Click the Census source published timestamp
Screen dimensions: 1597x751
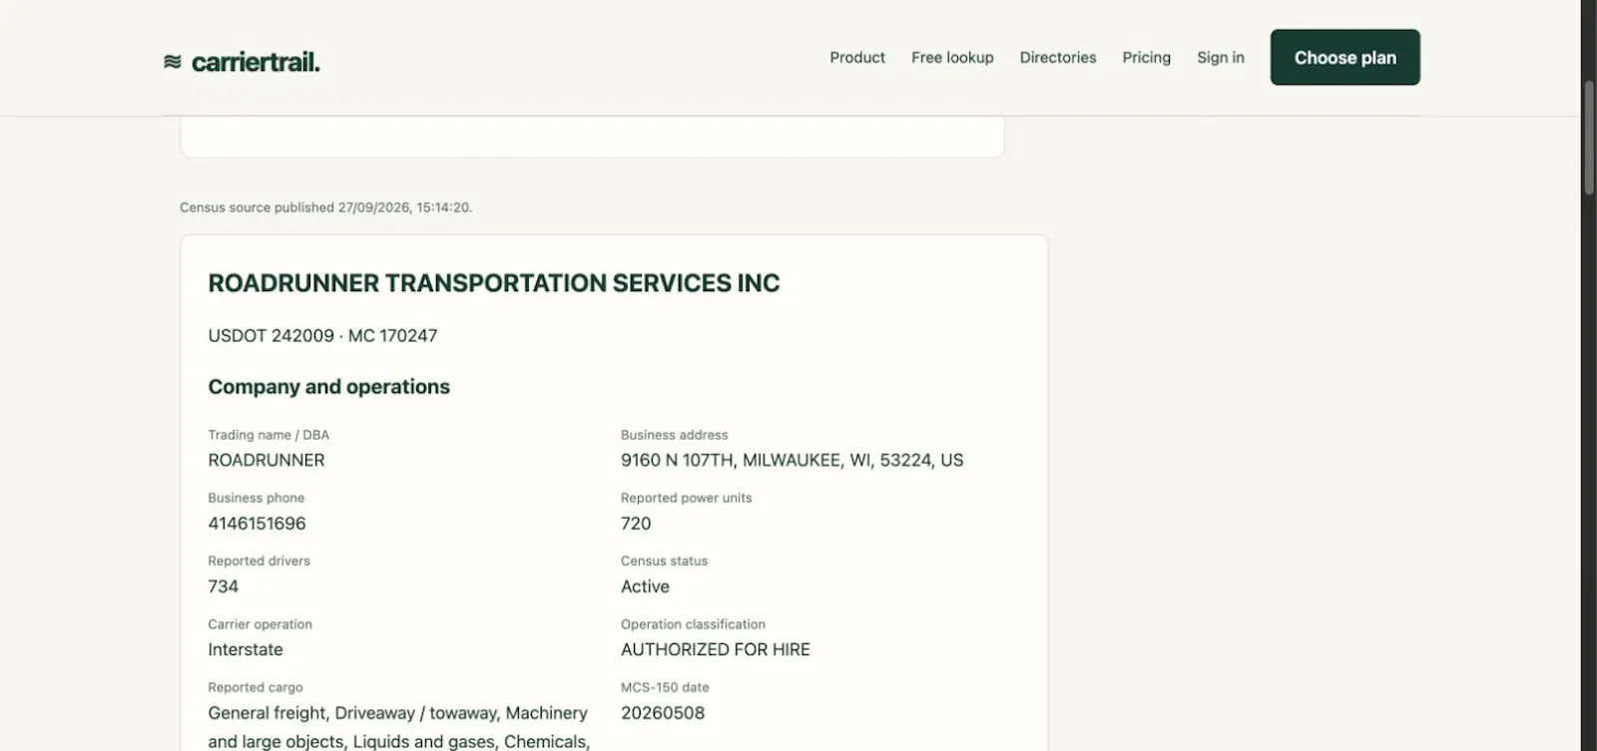click(x=325, y=207)
